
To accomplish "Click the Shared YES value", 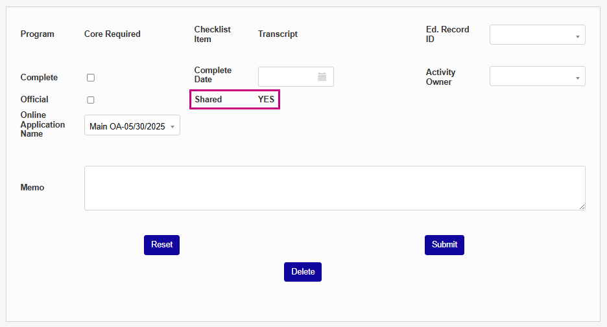I will (x=266, y=100).
